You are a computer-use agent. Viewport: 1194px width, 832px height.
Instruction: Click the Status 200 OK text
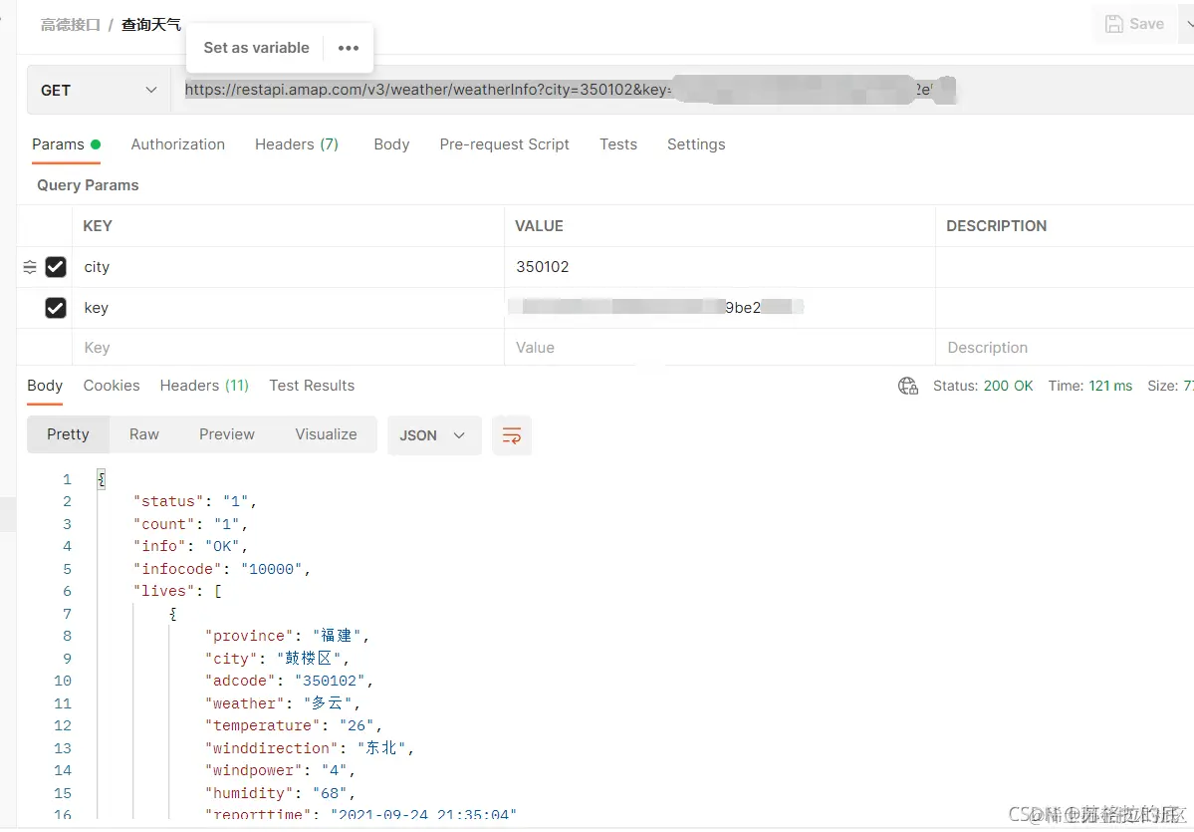[983, 386]
